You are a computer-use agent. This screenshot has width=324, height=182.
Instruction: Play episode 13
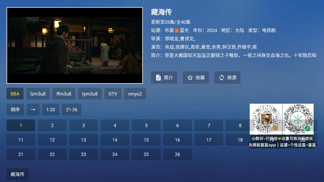pyautogui.click(x=84, y=140)
